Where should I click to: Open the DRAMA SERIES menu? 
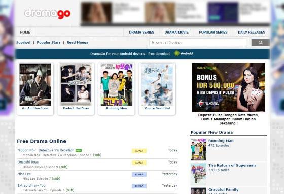click(141, 33)
